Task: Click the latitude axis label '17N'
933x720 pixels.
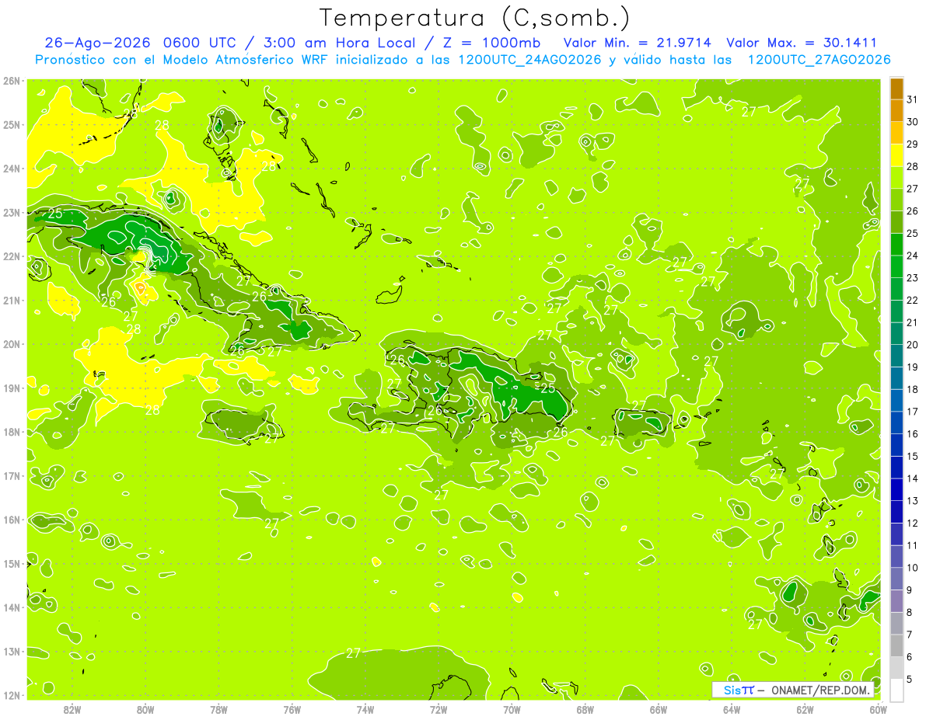Action: pos(12,476)
